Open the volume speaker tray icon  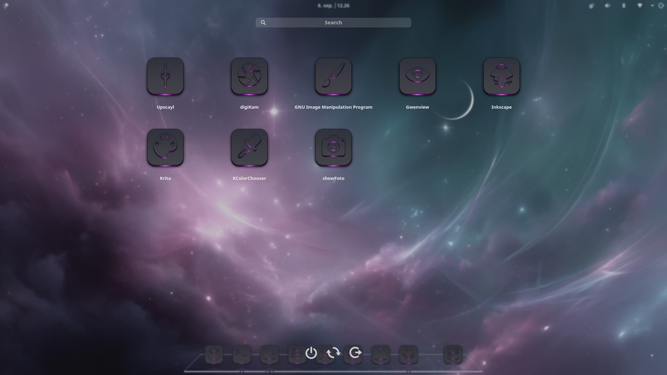coord(607,6)
